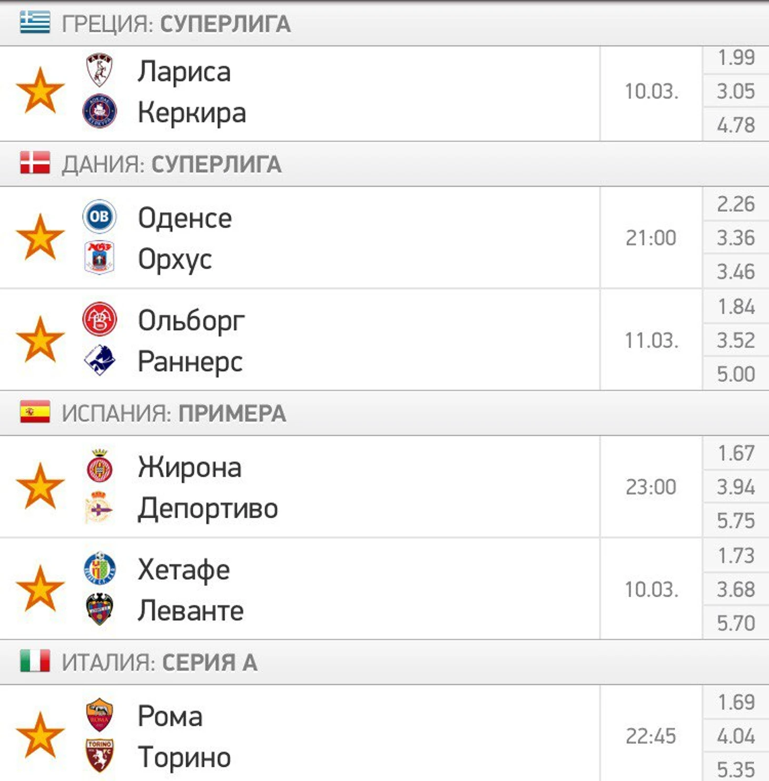Click the Spain flag icon

[x=35, y=412]
